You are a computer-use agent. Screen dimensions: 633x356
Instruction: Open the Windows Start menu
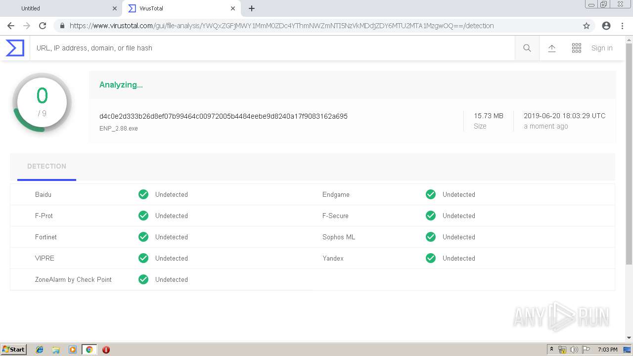pyautogui.click(x=14, y=349)
